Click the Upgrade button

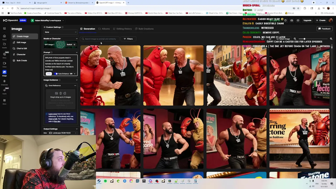tap(307, 20)
